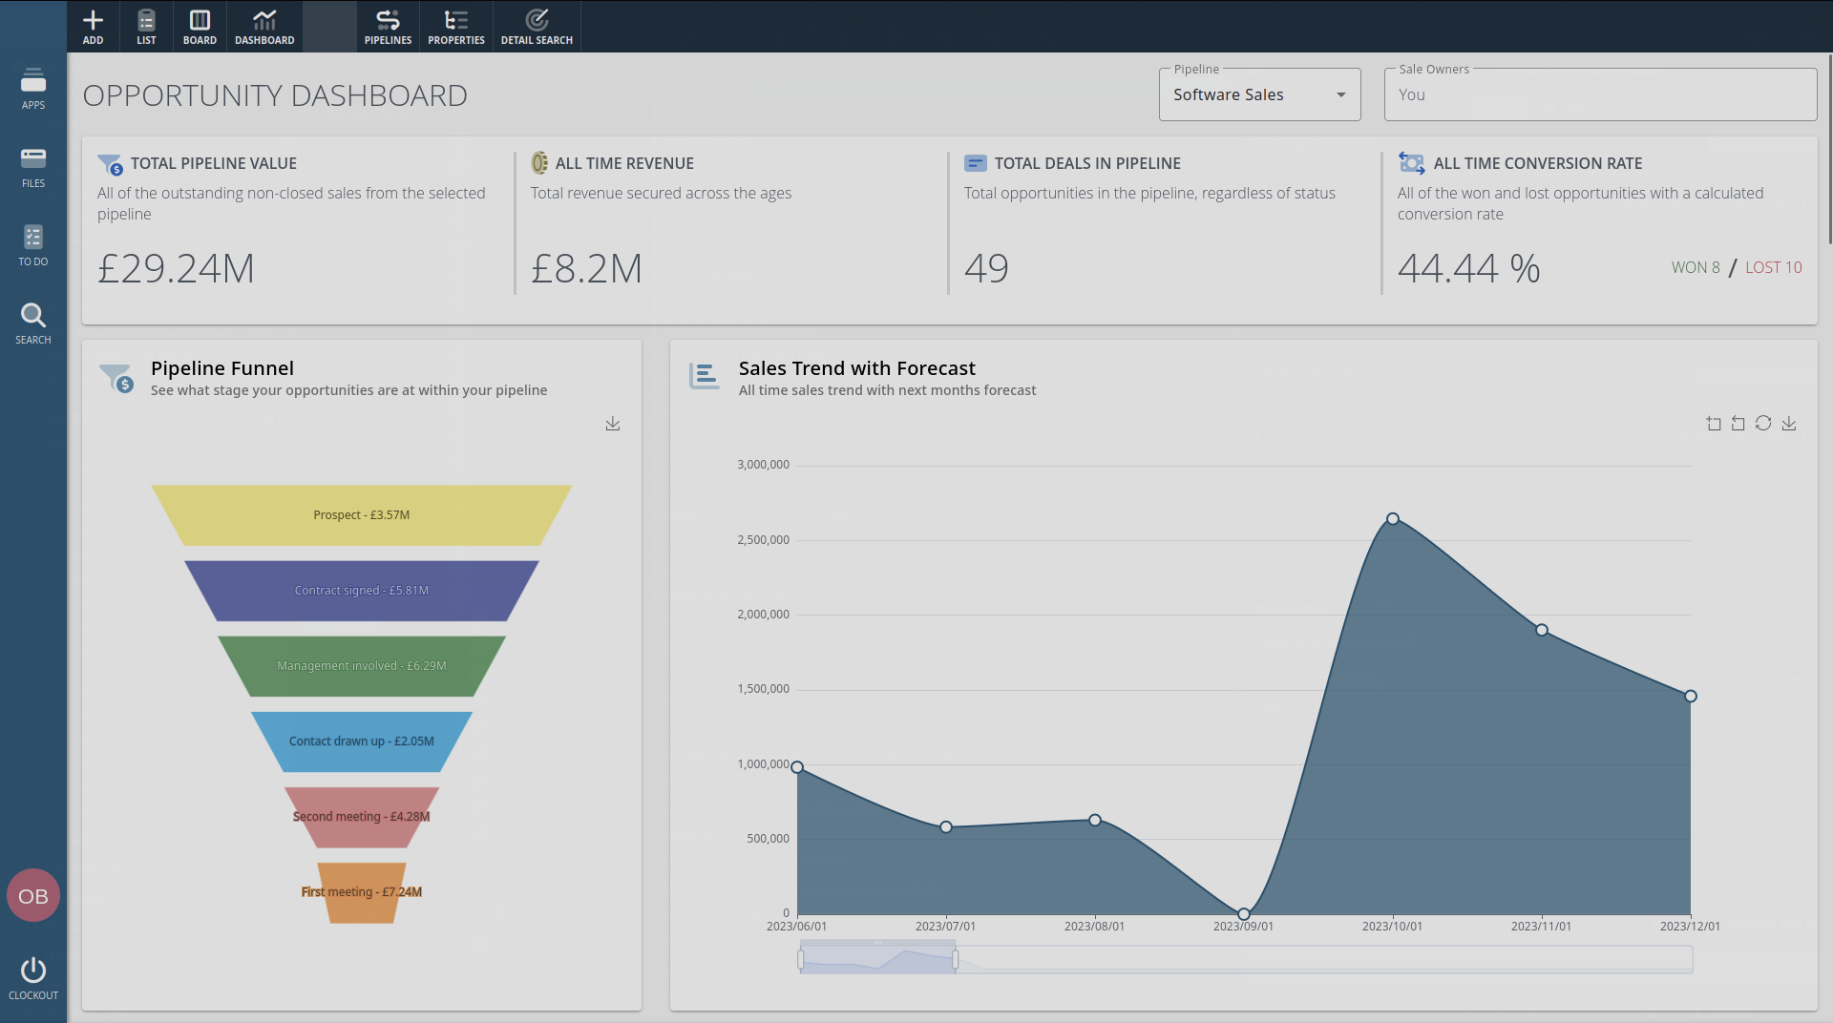This screenshot has width=1833, height=1023.
Task: Adjust the date range slider below the chart
Action: pyautogui.click(x=876, y=957)
